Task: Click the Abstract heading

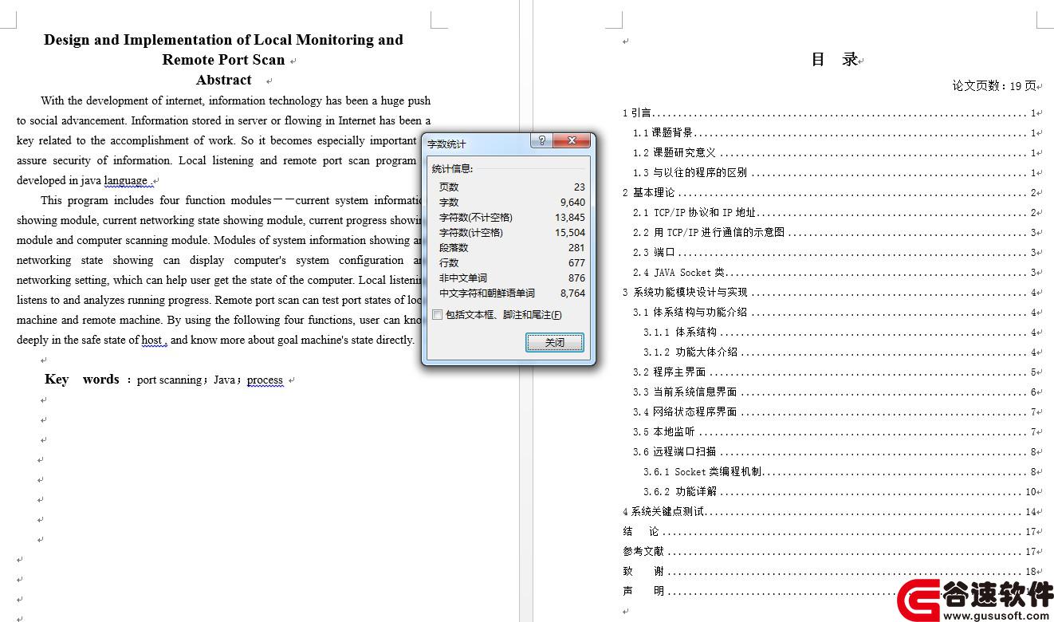Action: coord(224,80)
